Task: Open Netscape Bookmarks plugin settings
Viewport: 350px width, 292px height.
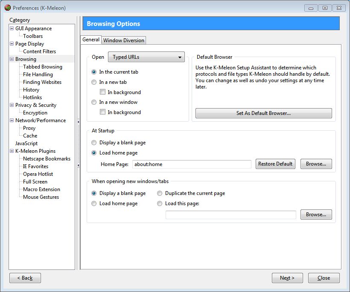Action: click(47, 159)
